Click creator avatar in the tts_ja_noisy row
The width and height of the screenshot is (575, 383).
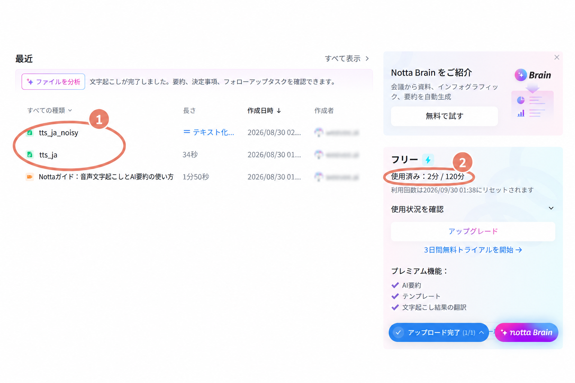click(319, 132)
